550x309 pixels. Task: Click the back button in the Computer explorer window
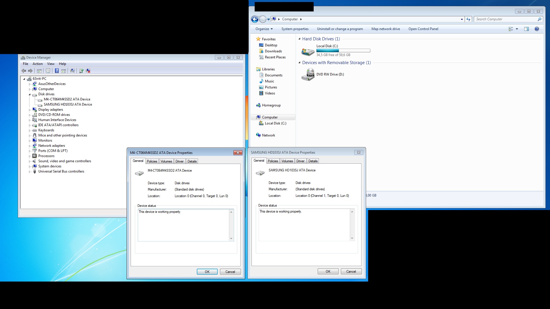[255, 19]
